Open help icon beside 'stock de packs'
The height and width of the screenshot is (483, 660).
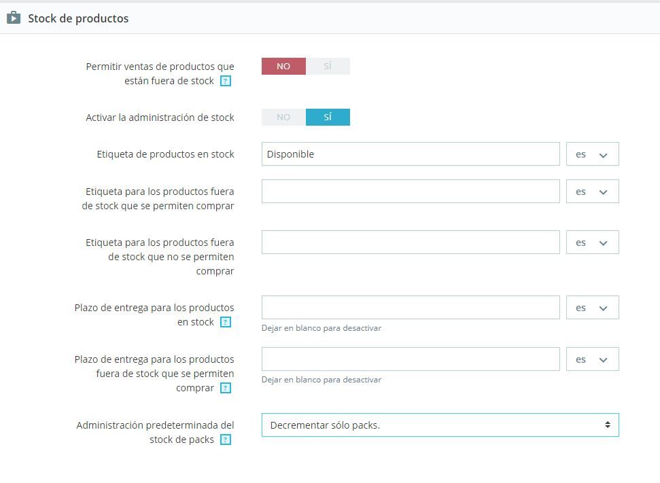tap(226, 440)
